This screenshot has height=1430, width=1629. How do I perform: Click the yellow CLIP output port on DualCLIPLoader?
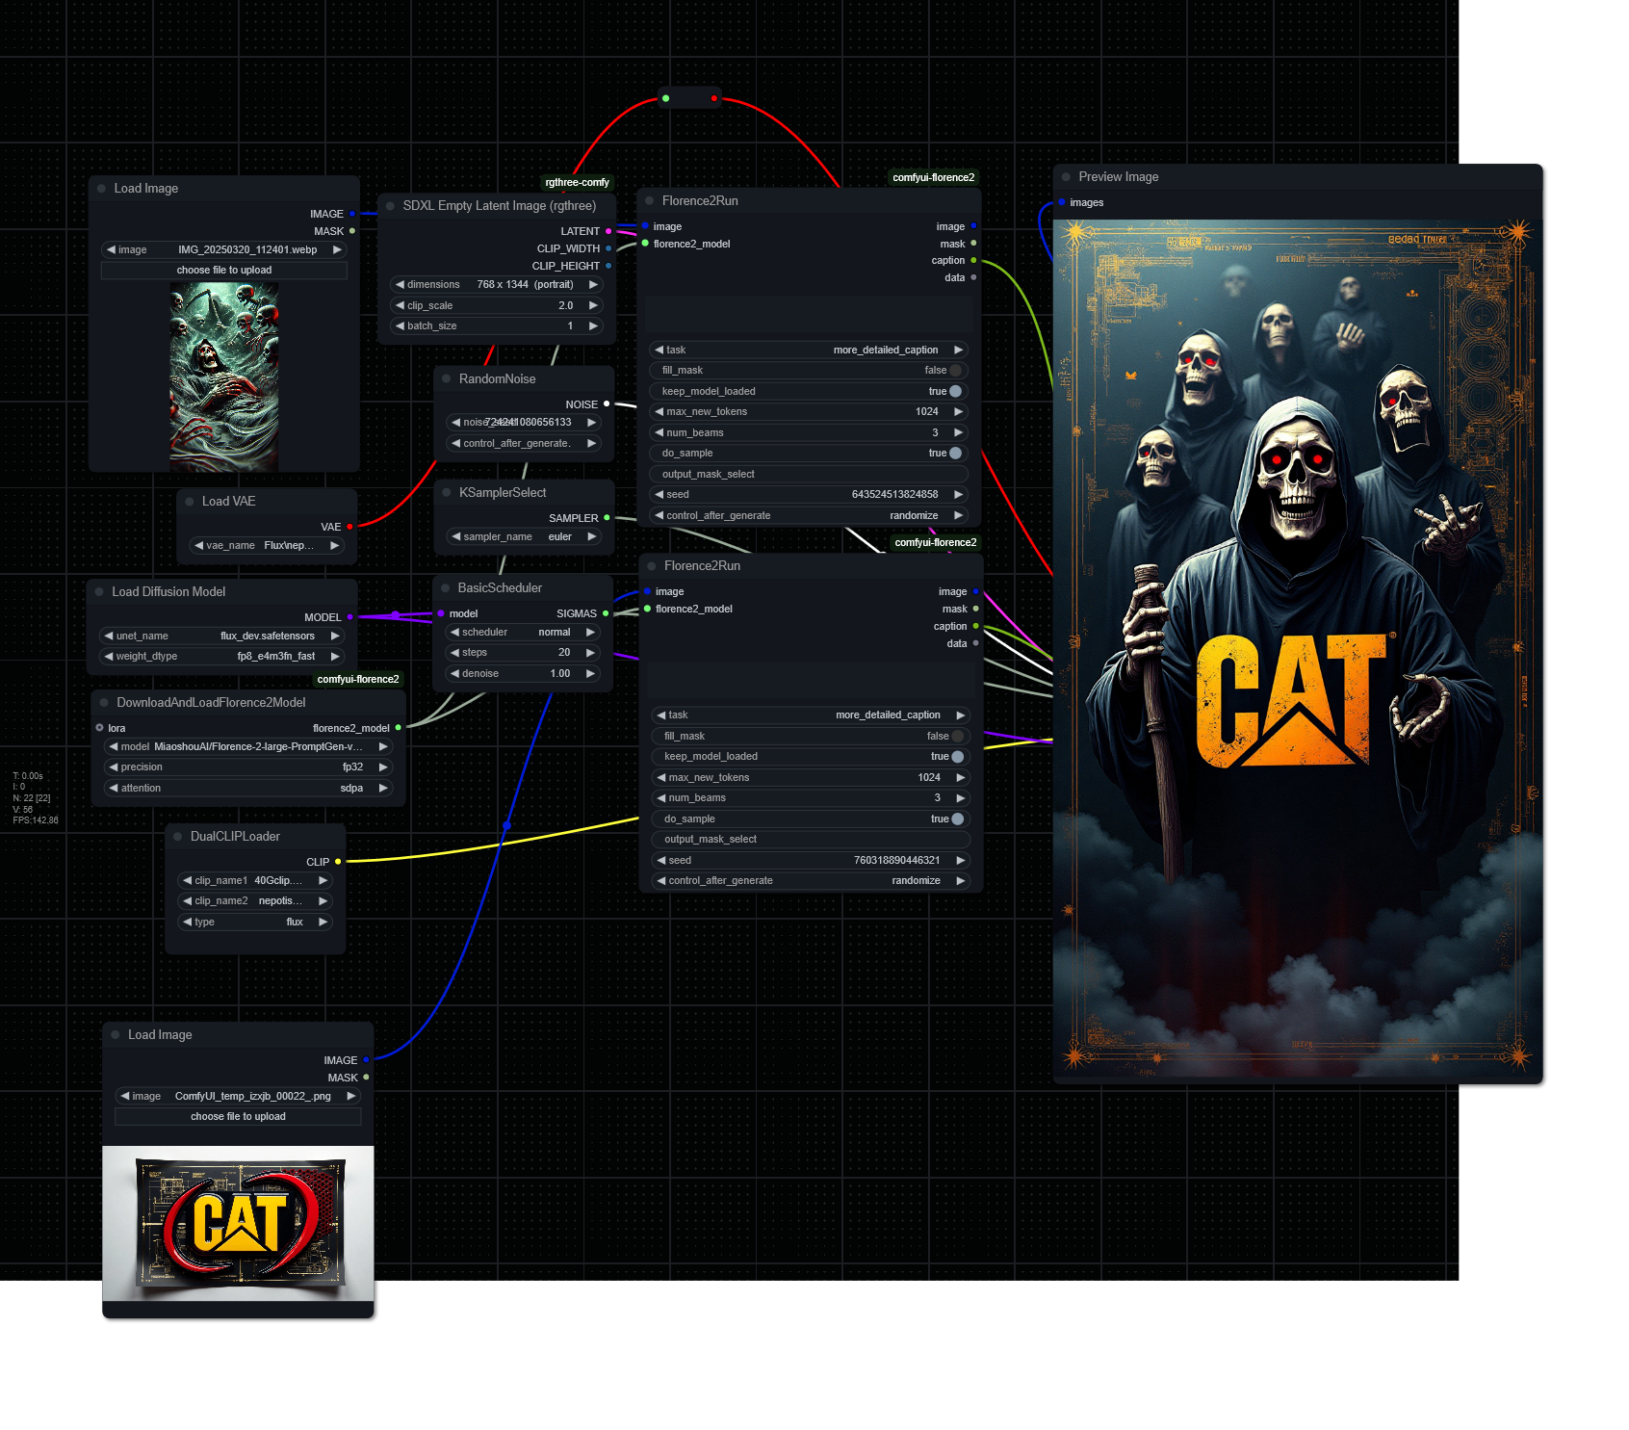point(338,862)
